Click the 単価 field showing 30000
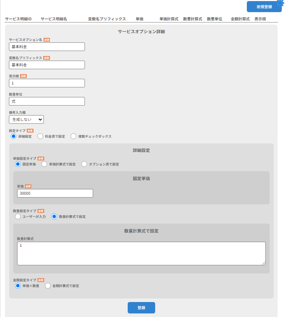 55,193
